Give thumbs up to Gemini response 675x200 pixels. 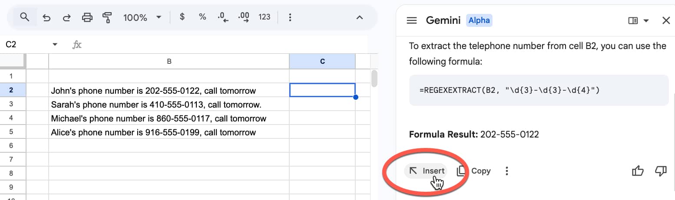click(x=637, y=171)
